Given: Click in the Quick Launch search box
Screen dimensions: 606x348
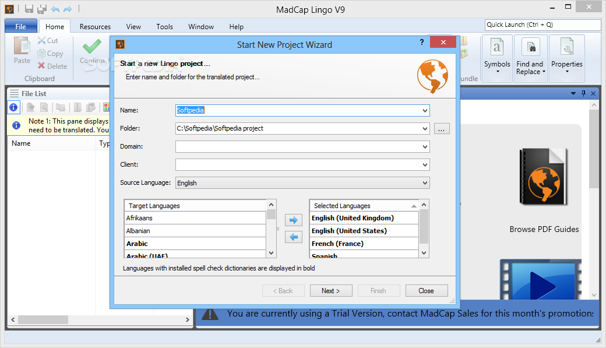Looking at the screenshot, I should [542, 24].
